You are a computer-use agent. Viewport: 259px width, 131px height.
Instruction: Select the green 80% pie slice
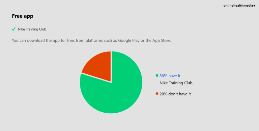point(115,92)
